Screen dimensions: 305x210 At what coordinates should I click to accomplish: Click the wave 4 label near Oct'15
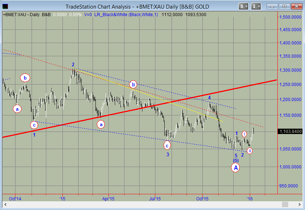click(x=210, y=97)
